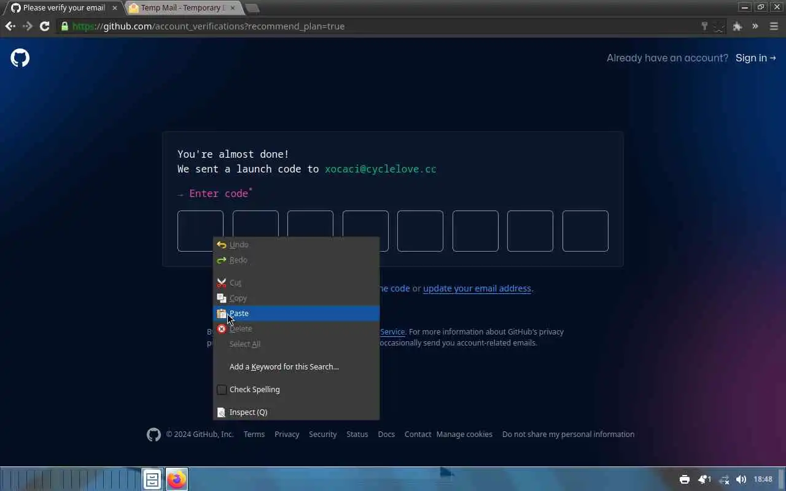Screen dimensions: 786x491
Task: Click the GitHub logo in the page header
Action: [20, 58]
